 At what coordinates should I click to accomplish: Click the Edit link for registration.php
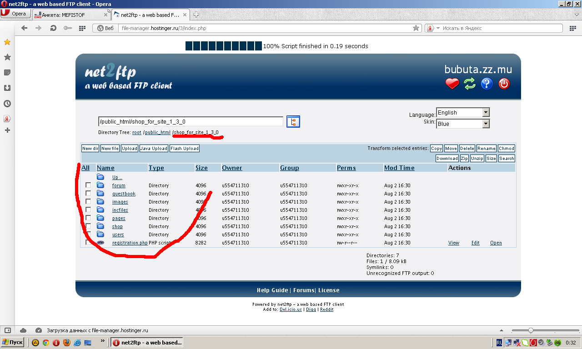coord(475,243)
